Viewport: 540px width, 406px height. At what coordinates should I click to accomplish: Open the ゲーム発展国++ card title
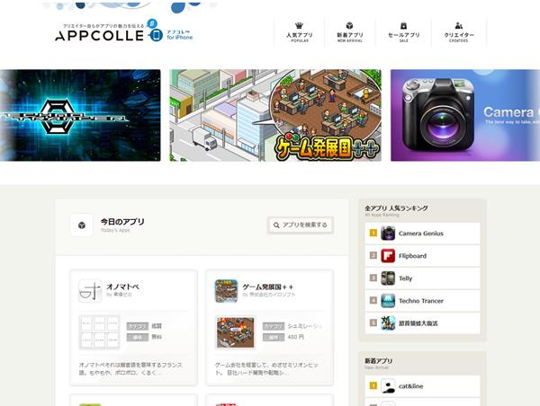(x=268, y=287)
